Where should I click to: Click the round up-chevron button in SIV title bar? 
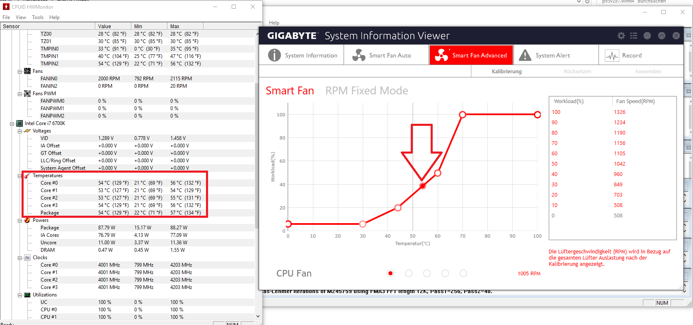[x=661, y=36]
